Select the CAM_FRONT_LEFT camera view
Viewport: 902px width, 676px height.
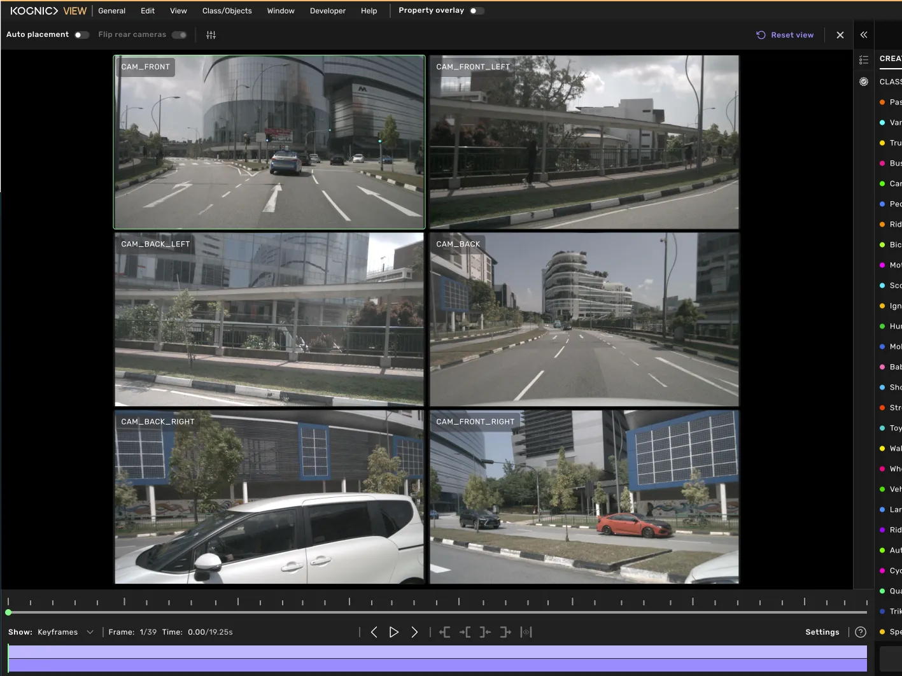pyautogui.click(x=584, y=142)
